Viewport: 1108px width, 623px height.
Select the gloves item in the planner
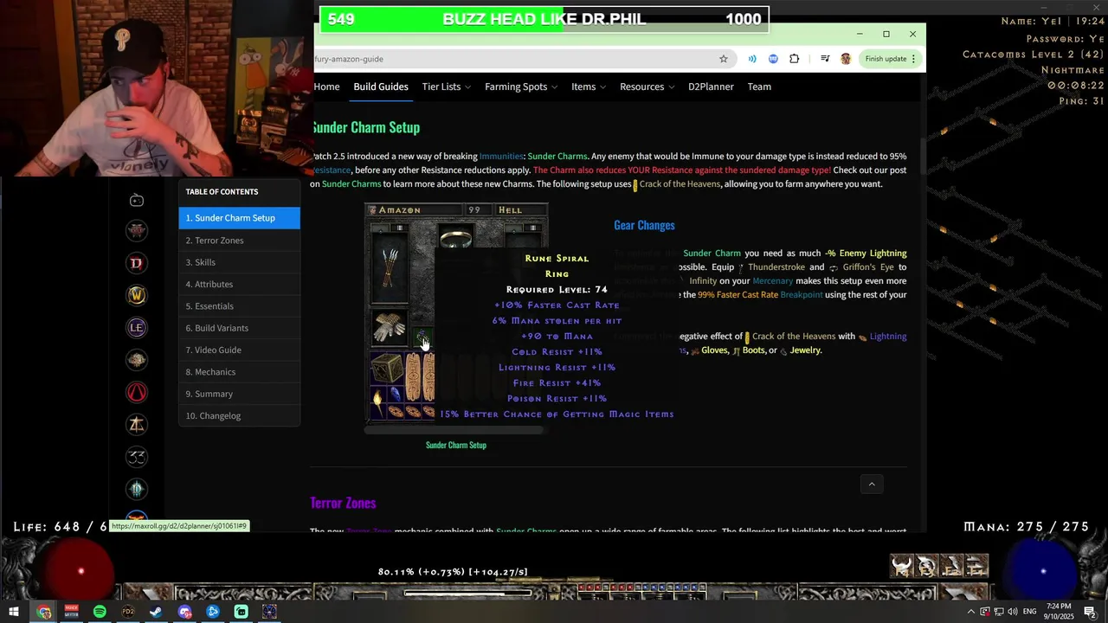tap(389, 327)
